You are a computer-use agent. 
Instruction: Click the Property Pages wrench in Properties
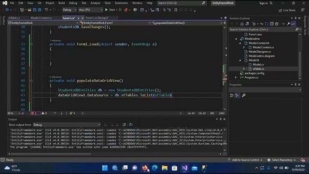tap(243, 96)
